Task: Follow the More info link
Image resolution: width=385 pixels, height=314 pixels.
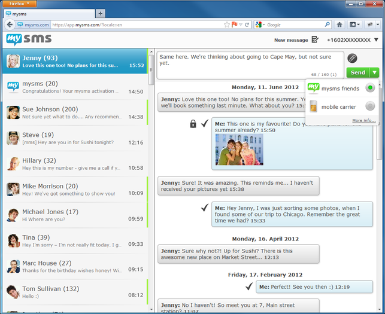Action: tap(363, 120)
